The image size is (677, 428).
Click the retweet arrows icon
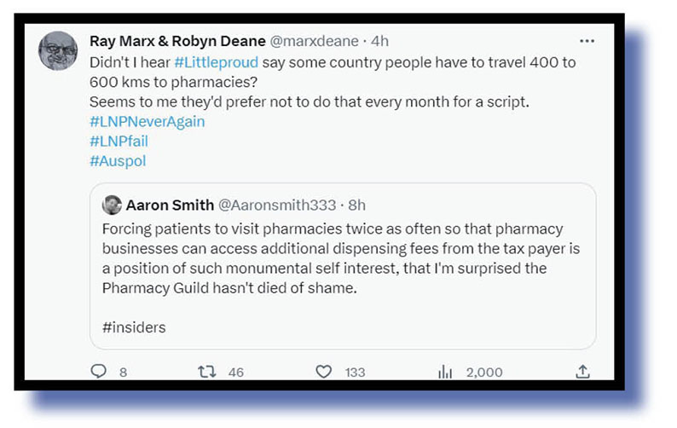207,371
